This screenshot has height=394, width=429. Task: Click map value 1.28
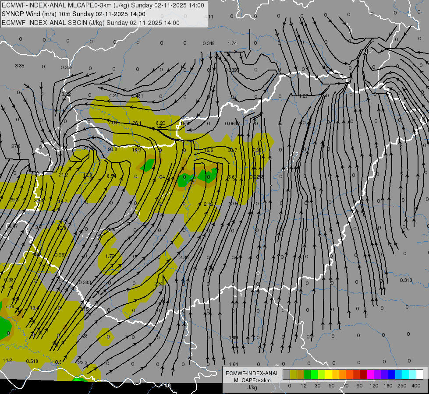[83, 336]
